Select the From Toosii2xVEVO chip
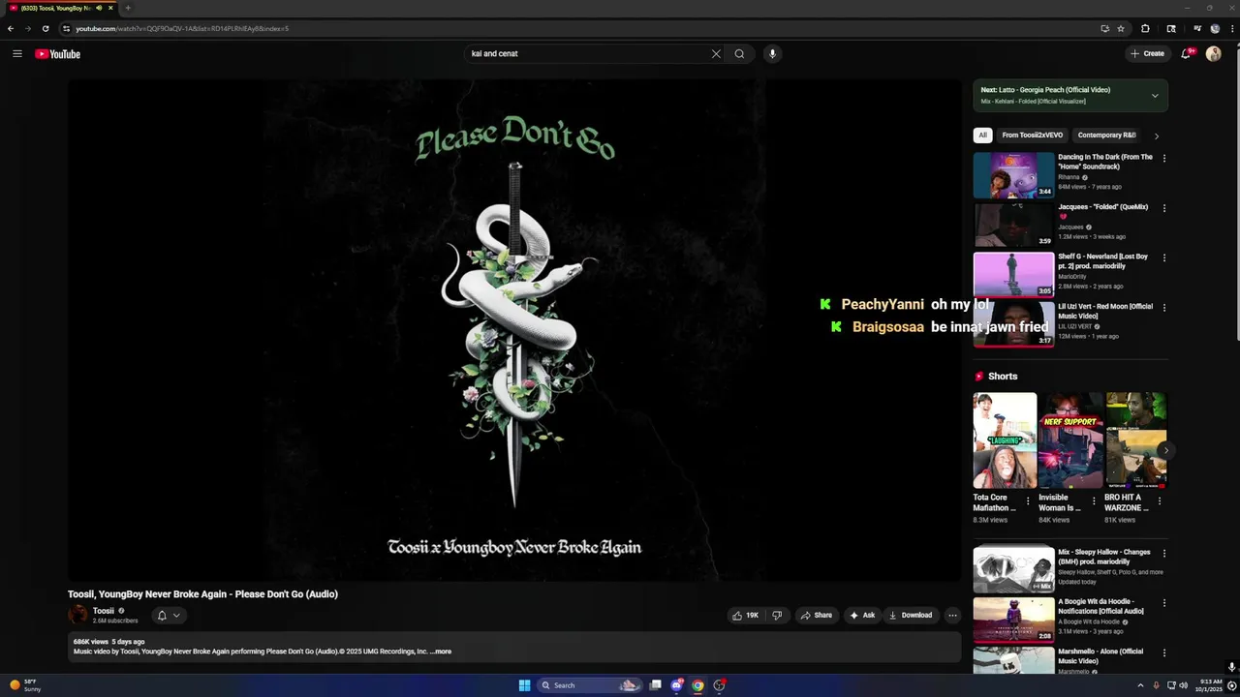 tap(1032, 136)
